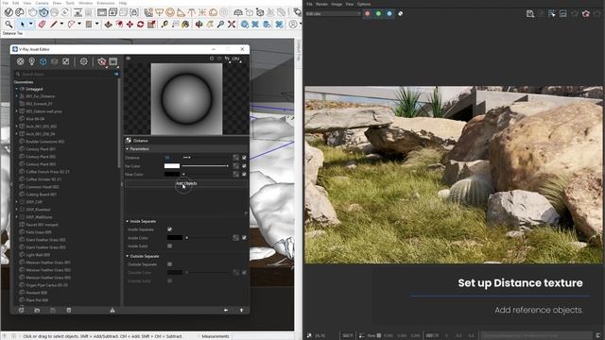Viewport: 605px width, 340px height.
Task: Open the frame buffer Options menu
Action: coord(363,4)
